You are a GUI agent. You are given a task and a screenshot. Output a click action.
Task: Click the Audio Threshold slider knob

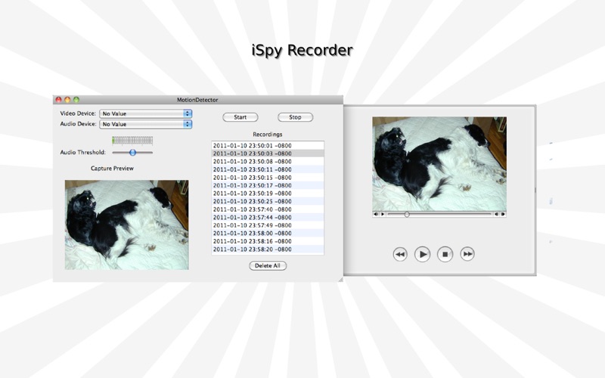(x=133, y=153)
